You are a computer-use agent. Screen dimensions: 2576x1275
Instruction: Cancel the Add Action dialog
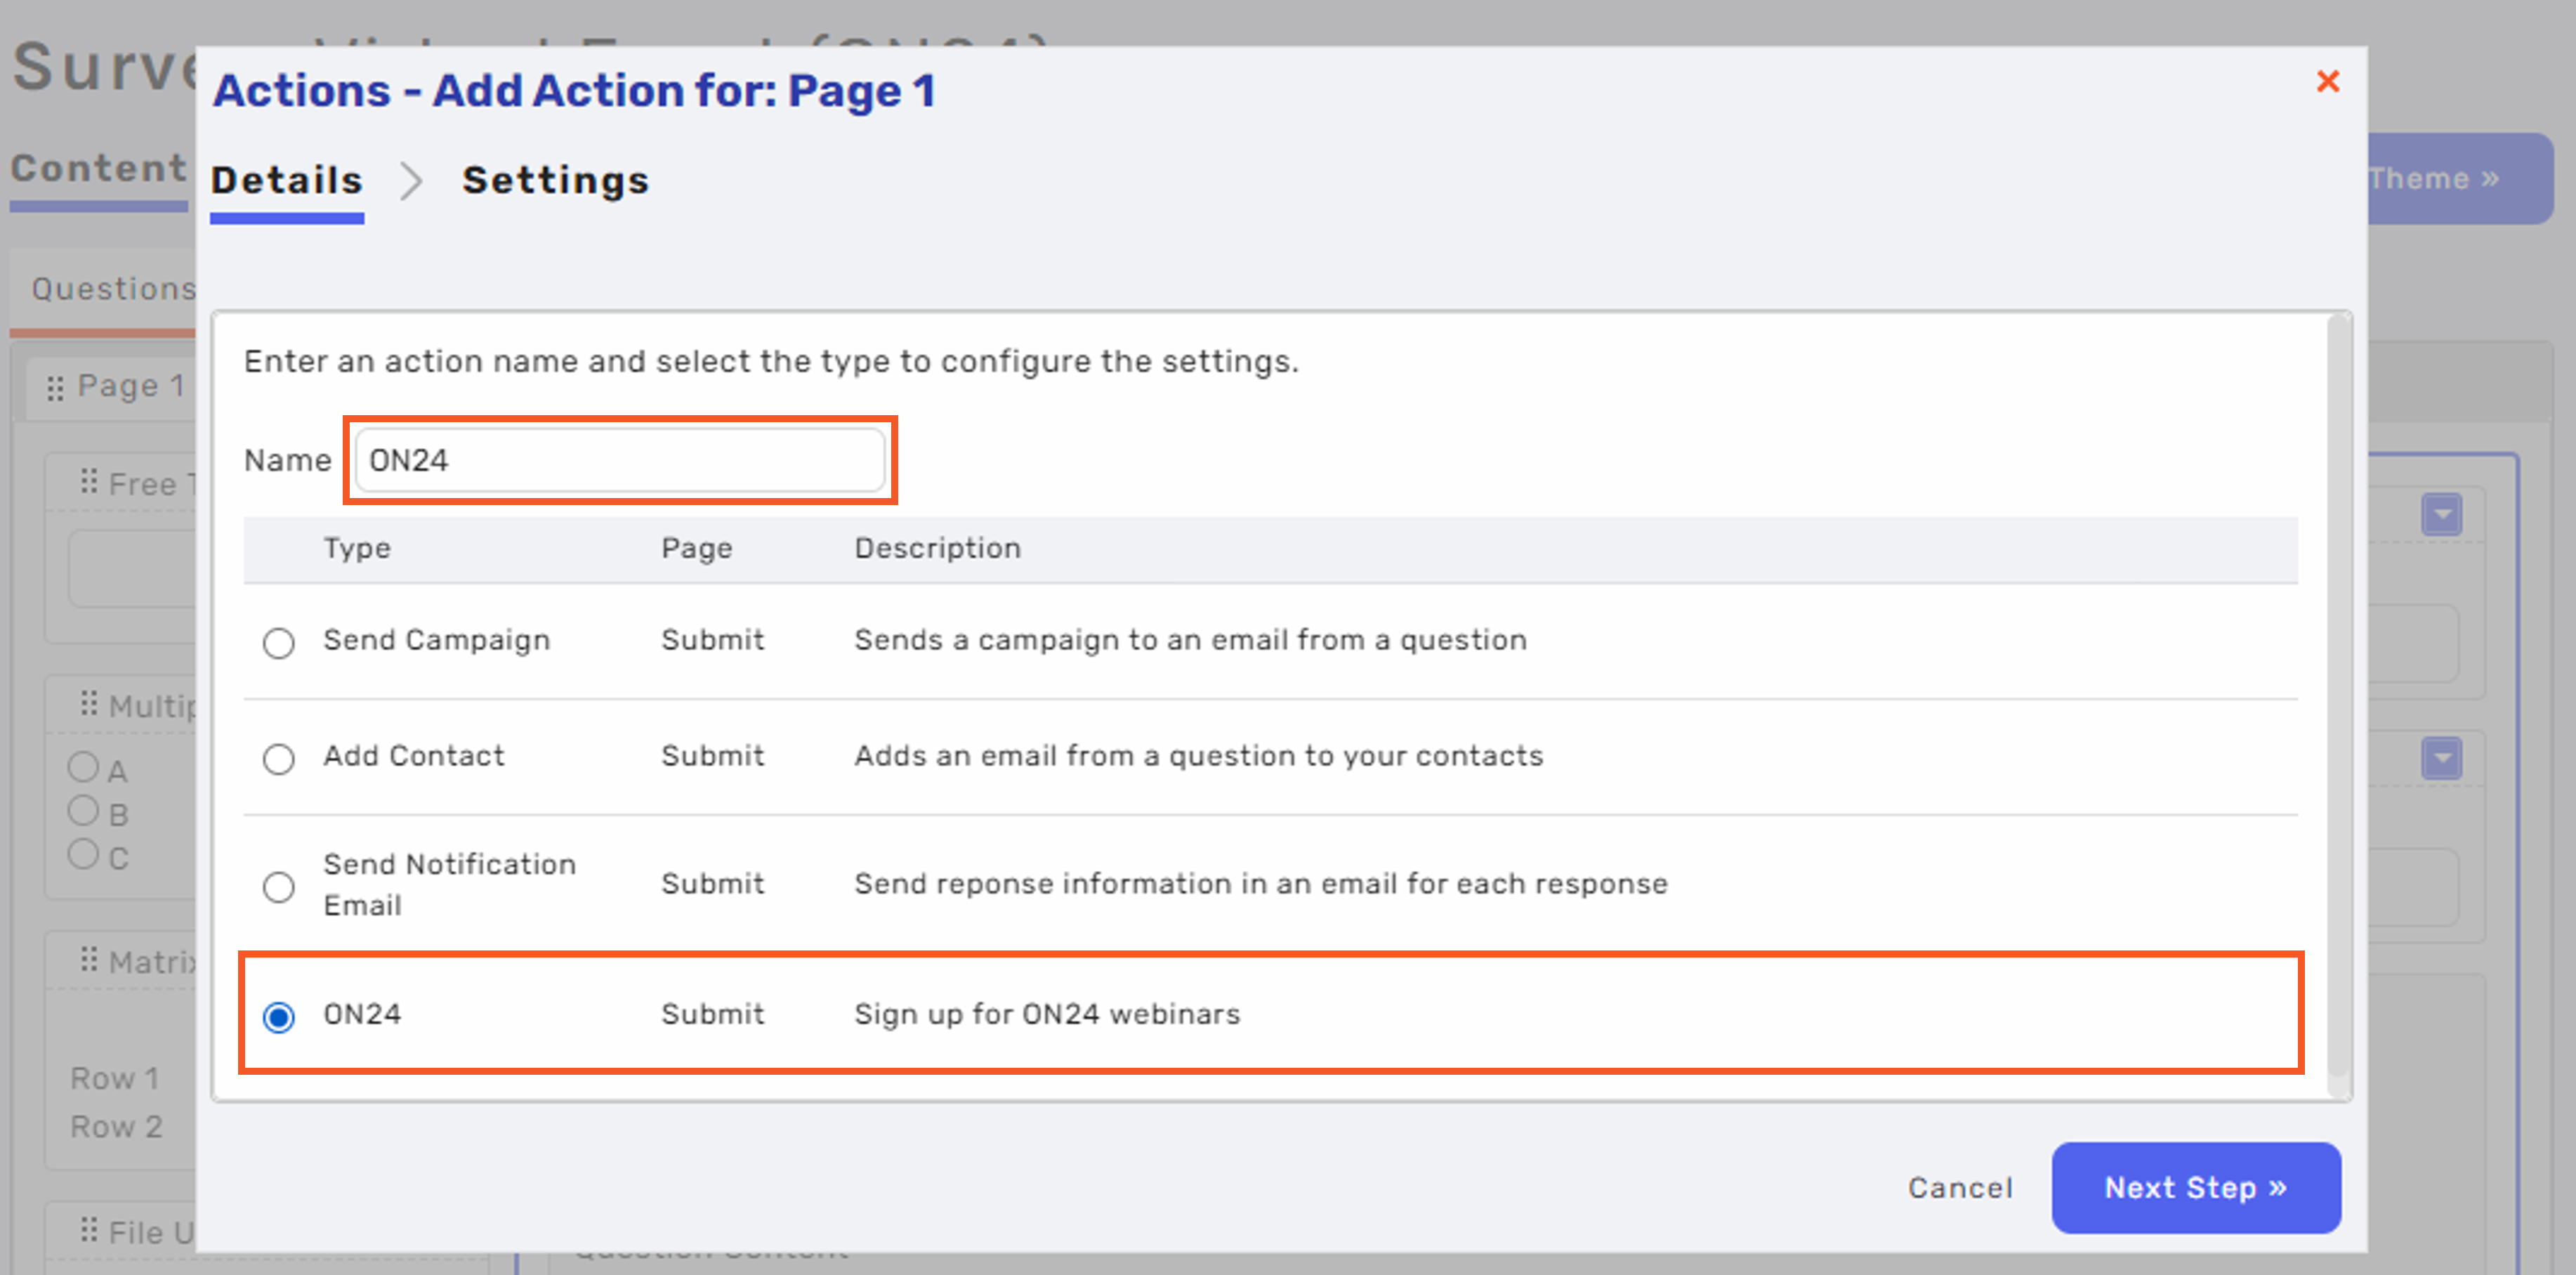[1960, 1187]
